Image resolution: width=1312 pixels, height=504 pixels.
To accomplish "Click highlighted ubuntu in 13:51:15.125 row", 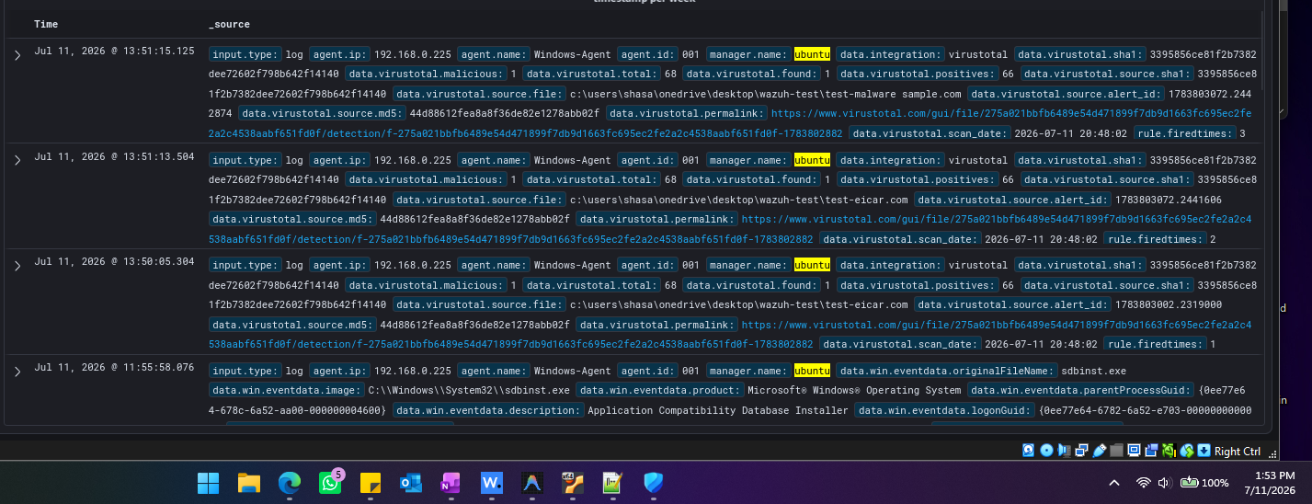I will [x=812, y=54].
